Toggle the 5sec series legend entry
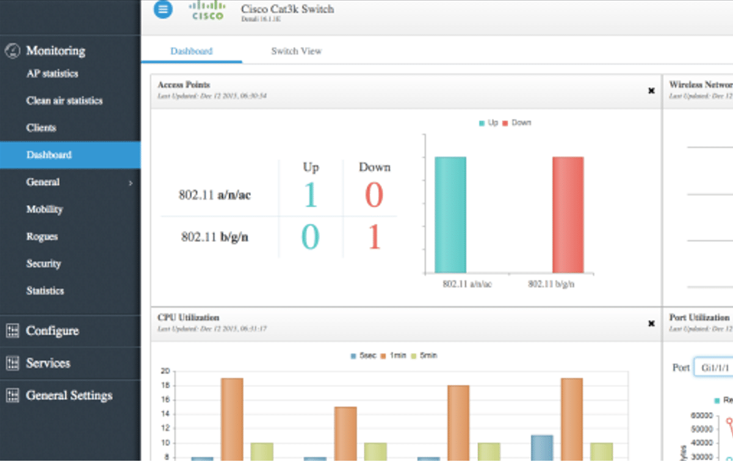The width and height of the screenshot is (733, 462). (x=363, y=355)
